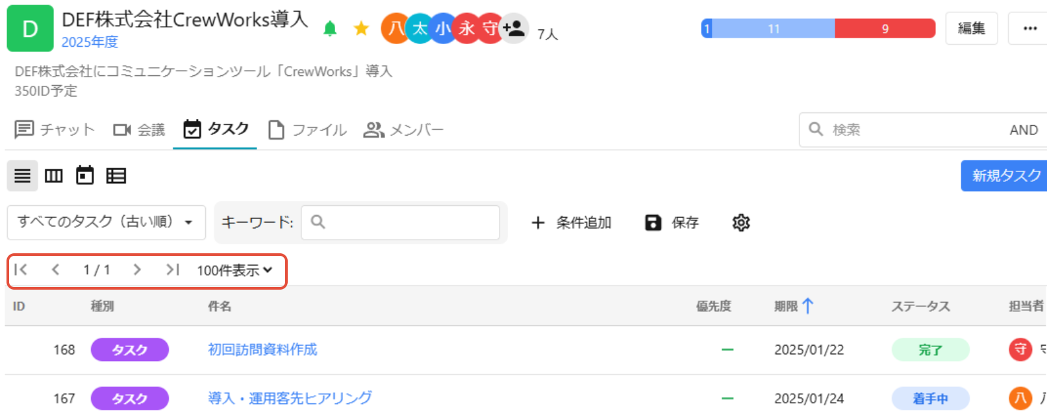
Task: Select the タスク tab
Action: pyautogui.click(x=216, y=129)
